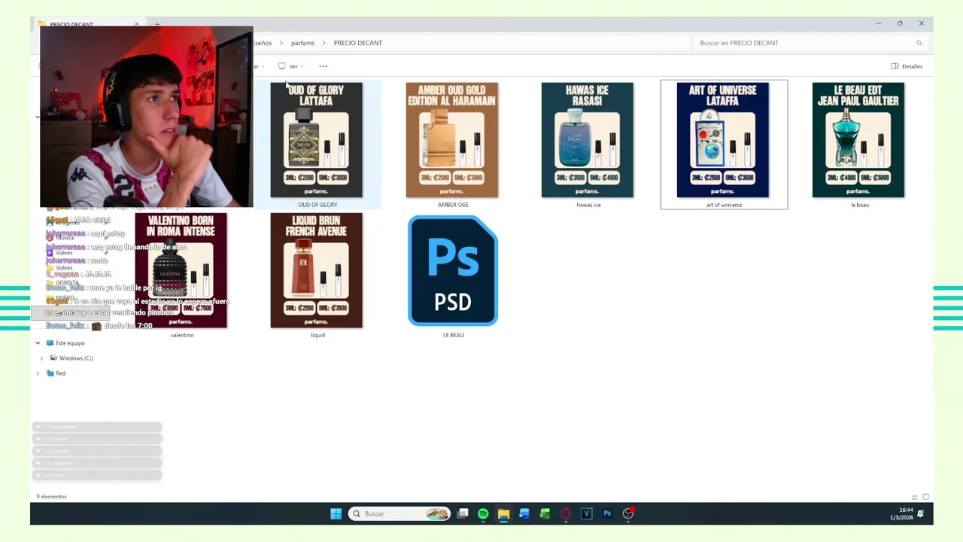
Task: Click the OUD OF GLORY file name
Action: 317,205
